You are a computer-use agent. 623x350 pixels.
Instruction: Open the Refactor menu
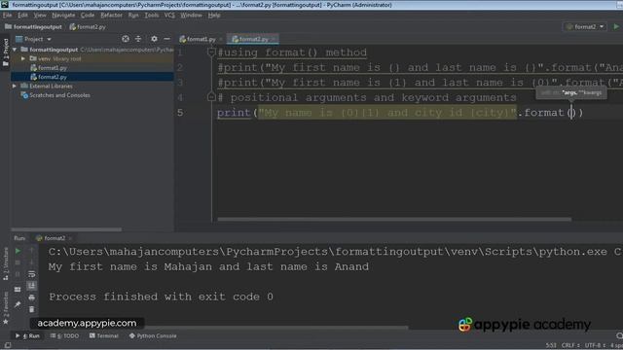pyautogui.click(x=111, y=16)
